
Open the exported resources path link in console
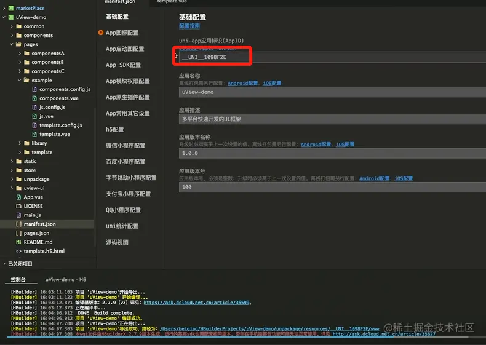[269, 328]
